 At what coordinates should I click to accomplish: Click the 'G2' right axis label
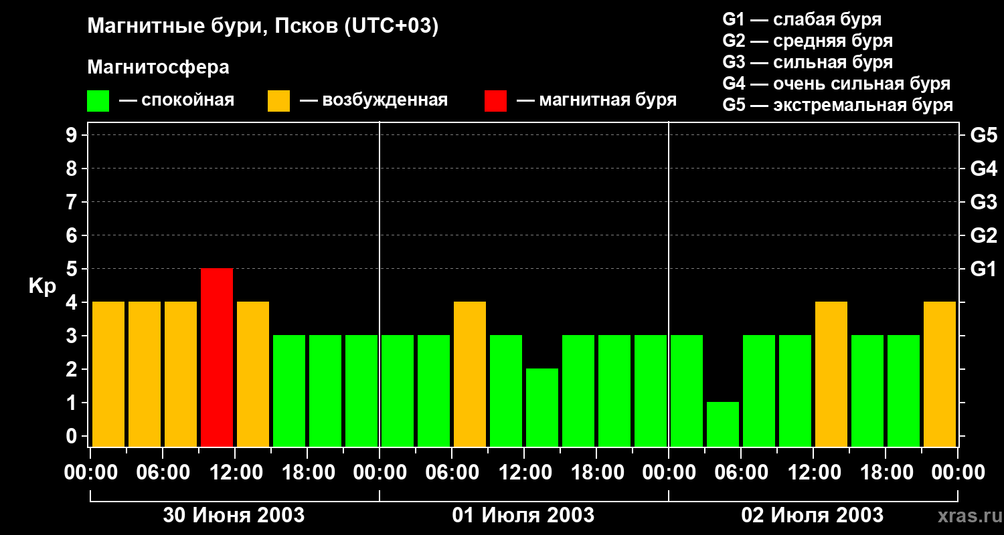(x=984, y=235)
